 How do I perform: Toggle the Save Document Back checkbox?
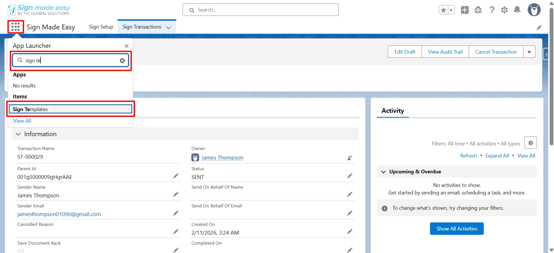21,251
